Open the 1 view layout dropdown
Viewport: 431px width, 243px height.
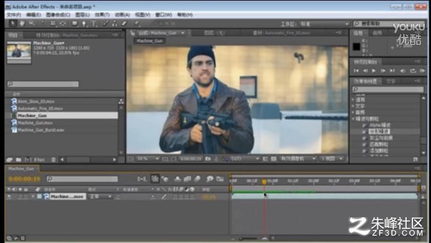pos(332,159)
